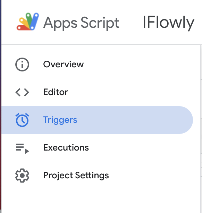Click the Apps Script wordmark text
The height and width of the screenshot is (213, 202).
pyautogui.click(x=81, y=23)
